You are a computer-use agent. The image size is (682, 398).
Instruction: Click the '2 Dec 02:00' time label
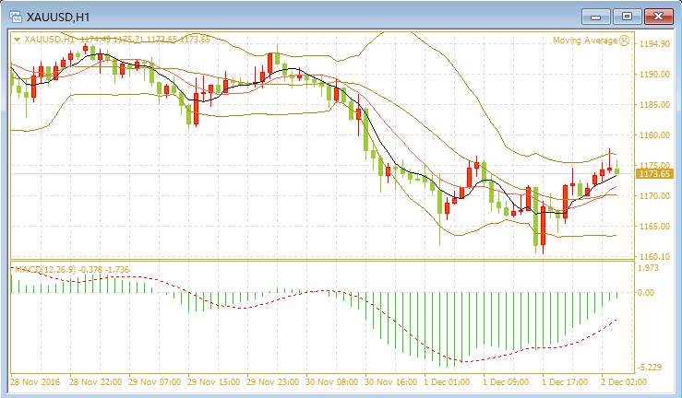pyautogui.click(x=624, y=382)
